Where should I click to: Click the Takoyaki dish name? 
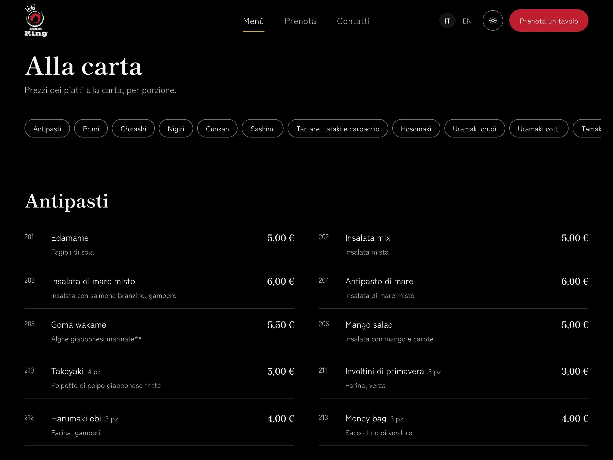(67, 371)
